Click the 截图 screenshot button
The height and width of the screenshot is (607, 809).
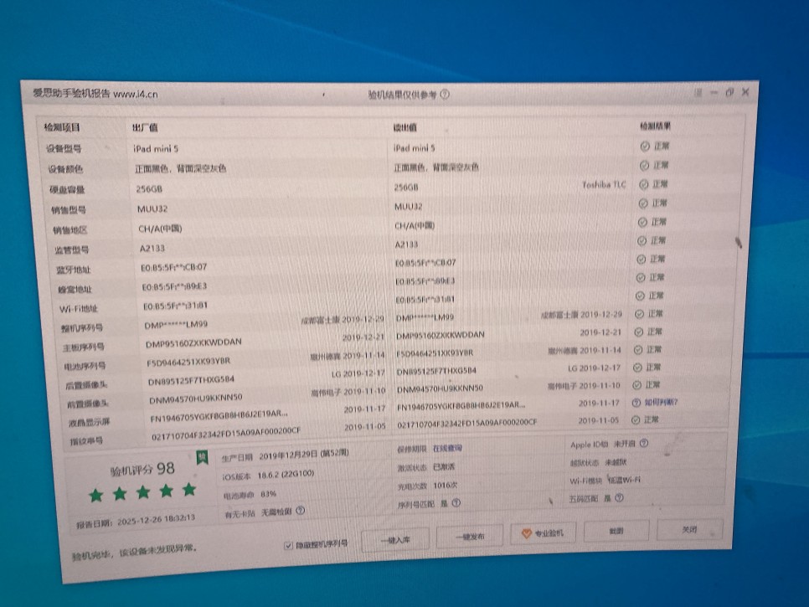pyautogui.click(x=616, y=531)
